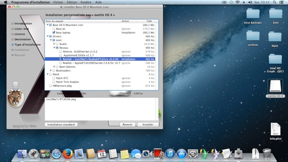Open Reminders checklist icon in dock

(x=113, y=154)
